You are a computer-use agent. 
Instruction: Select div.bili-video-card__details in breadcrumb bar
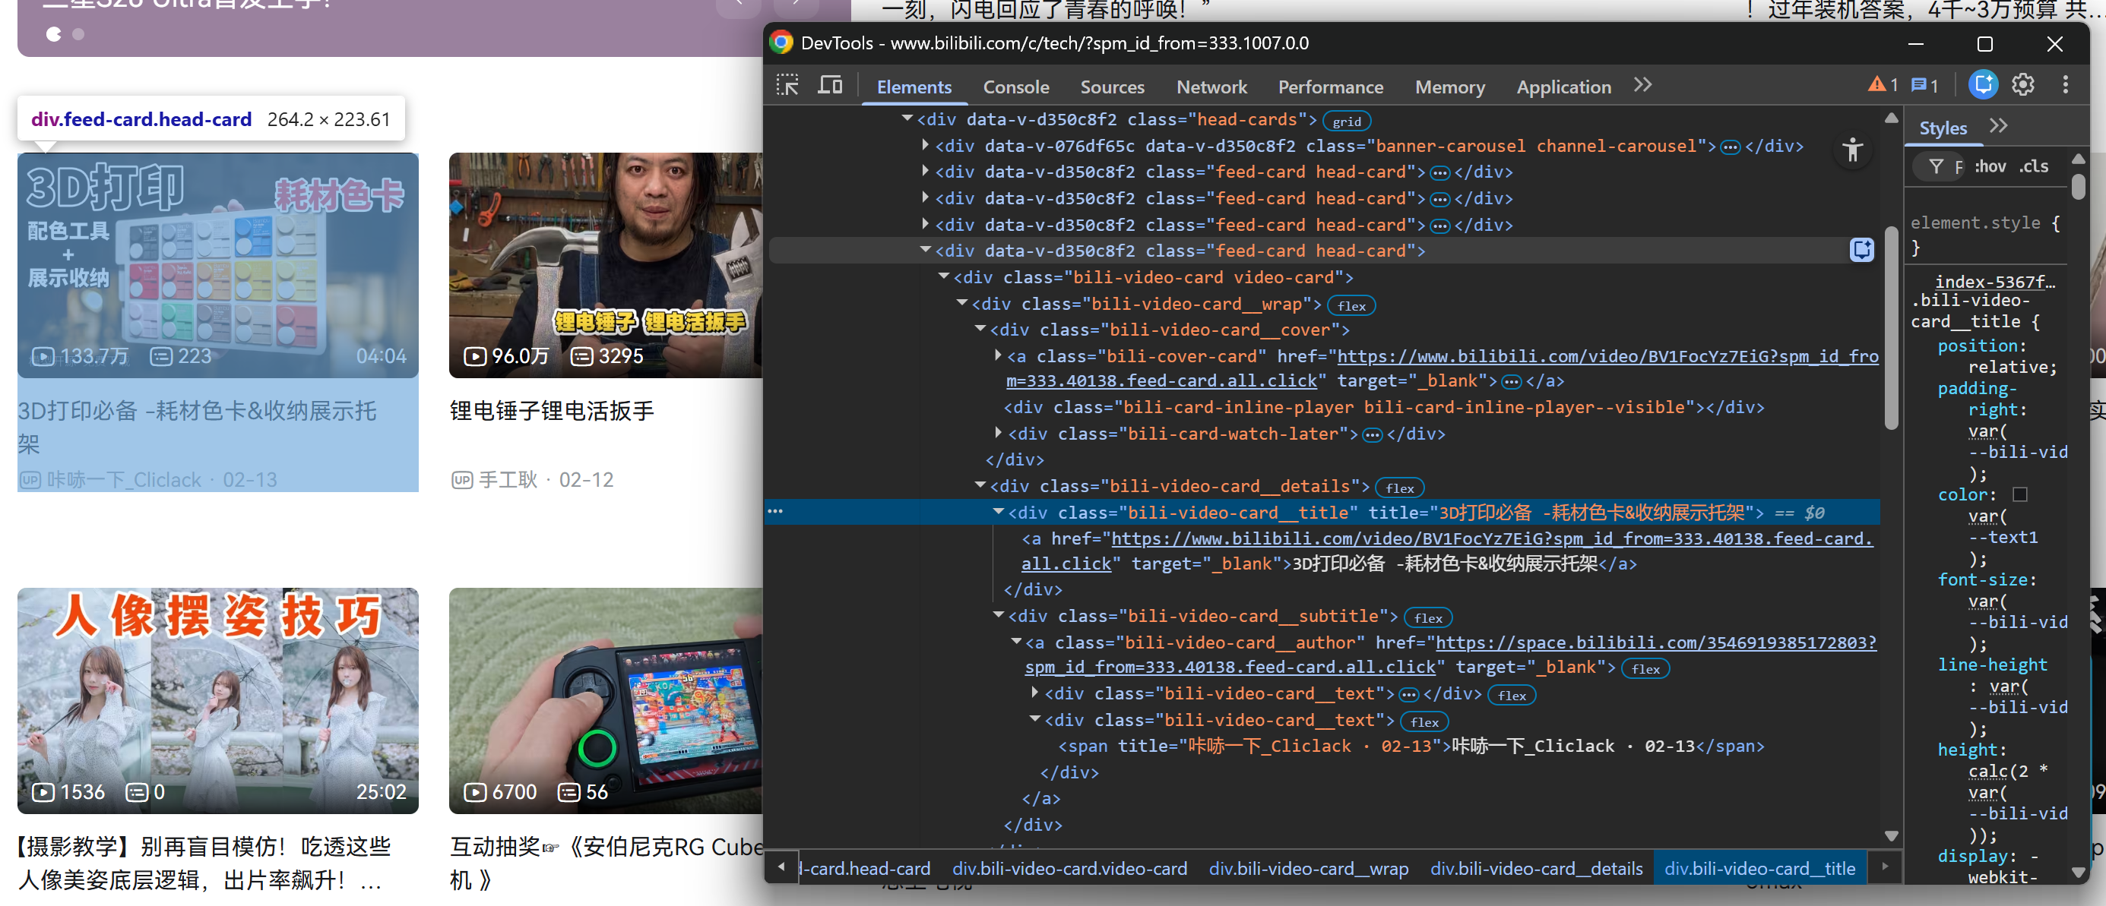(x=1535, y=869)
